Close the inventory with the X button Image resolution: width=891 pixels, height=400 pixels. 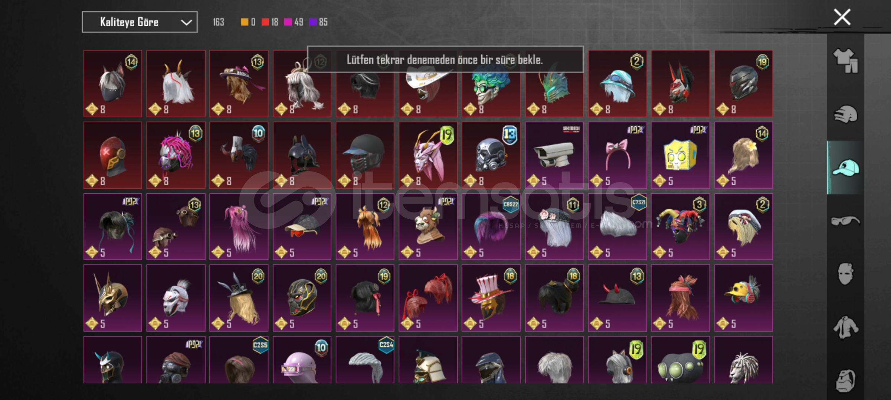click(x=842, y=17)
